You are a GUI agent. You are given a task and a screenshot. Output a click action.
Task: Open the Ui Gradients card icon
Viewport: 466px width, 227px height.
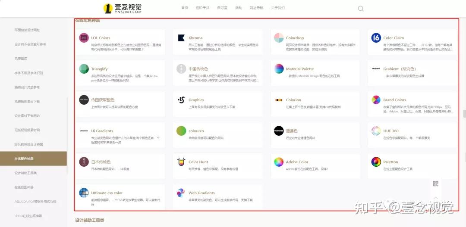84,131
